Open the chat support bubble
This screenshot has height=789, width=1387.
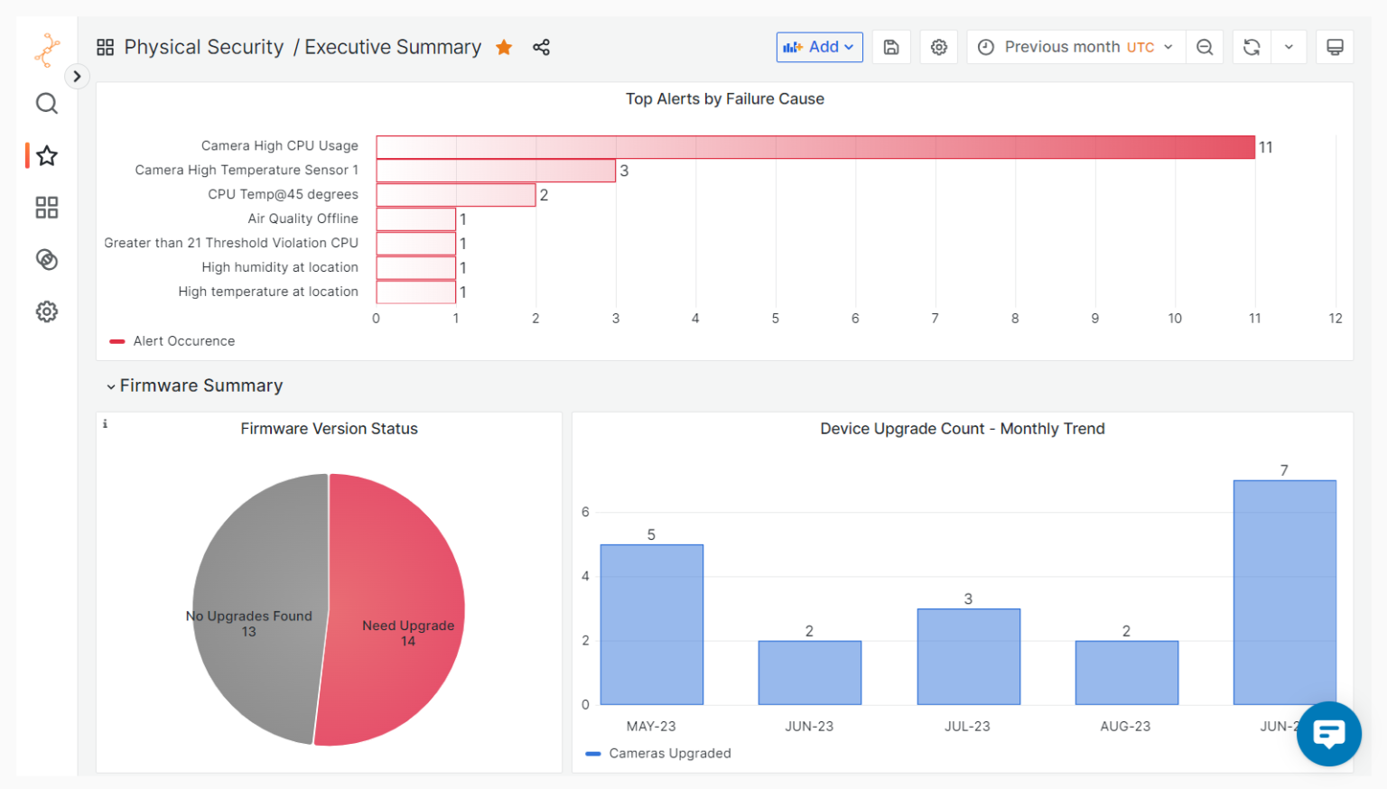(1328, 733)
